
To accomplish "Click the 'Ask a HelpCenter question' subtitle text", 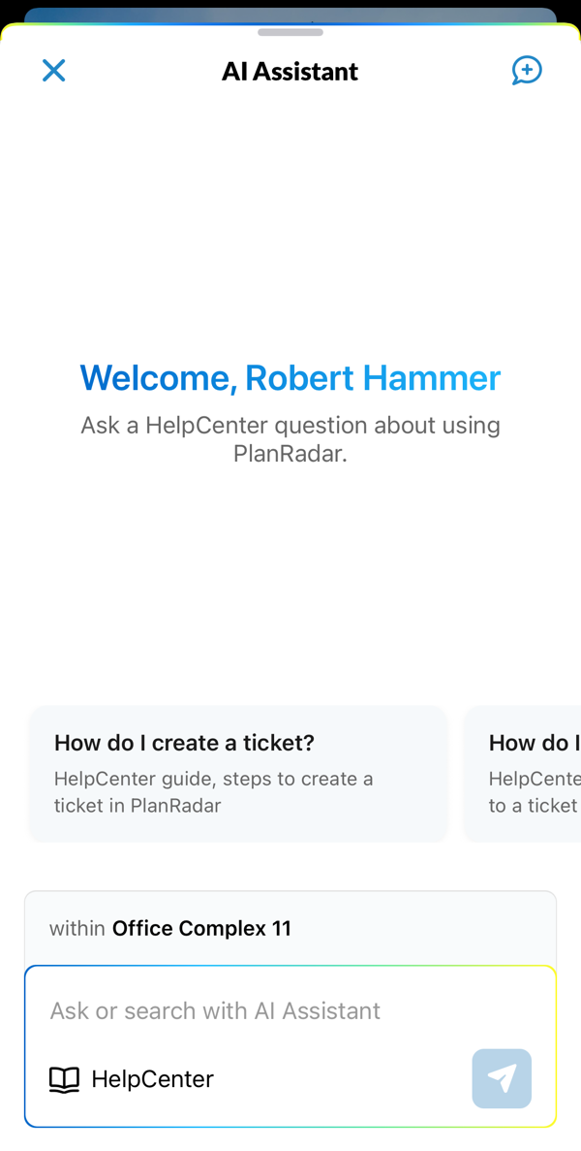I will (x=290, y=438).
